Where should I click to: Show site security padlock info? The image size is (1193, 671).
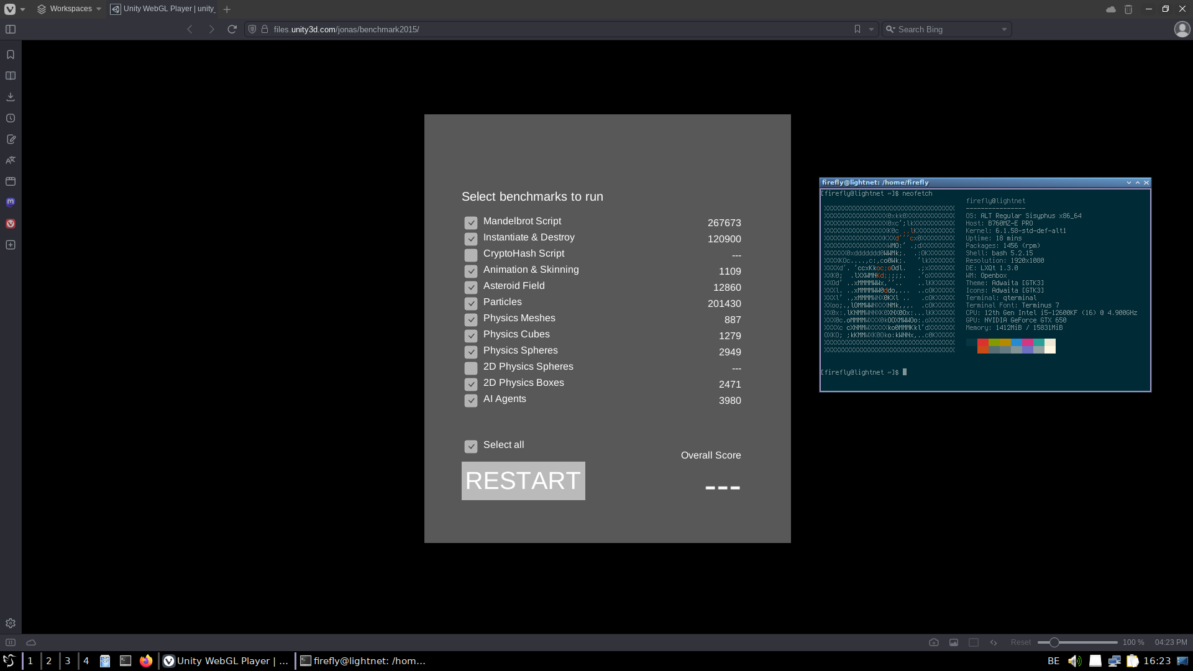(x=265, y=29)
